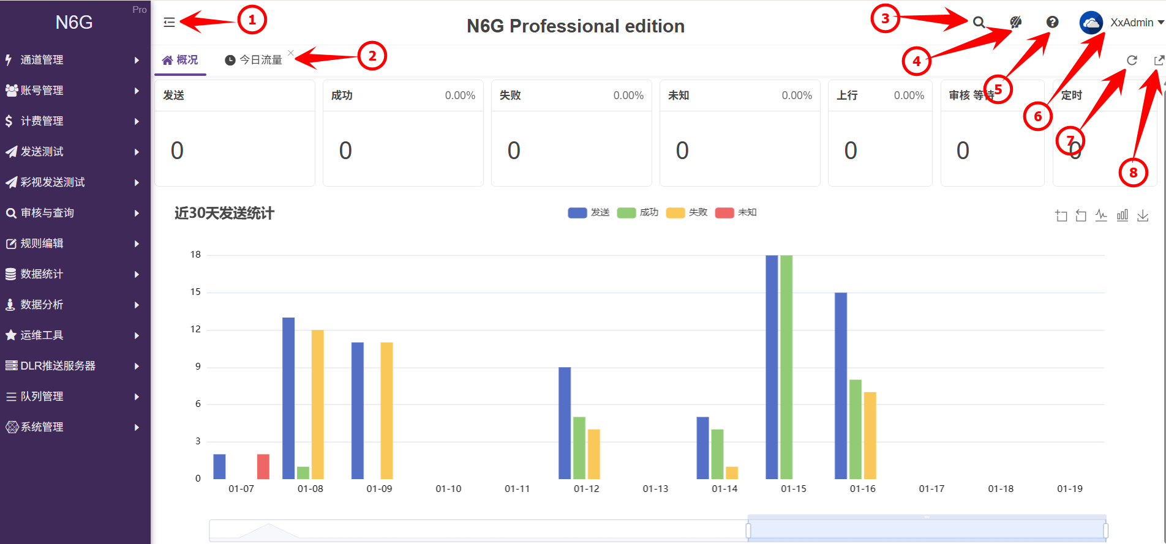
Task: Open page in new window icon
Action: [x=1159, y=60]
